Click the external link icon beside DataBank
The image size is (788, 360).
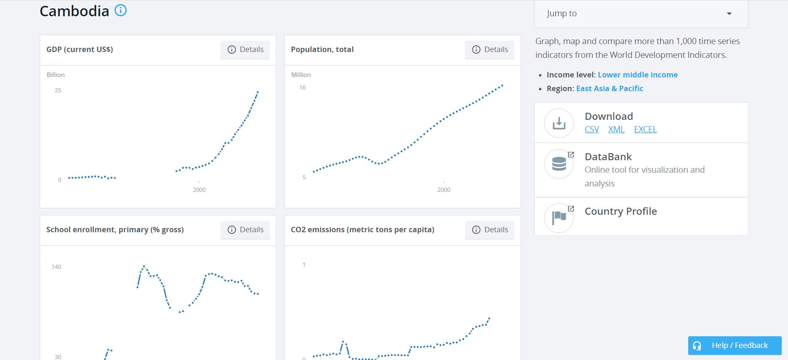coord(571,155)
